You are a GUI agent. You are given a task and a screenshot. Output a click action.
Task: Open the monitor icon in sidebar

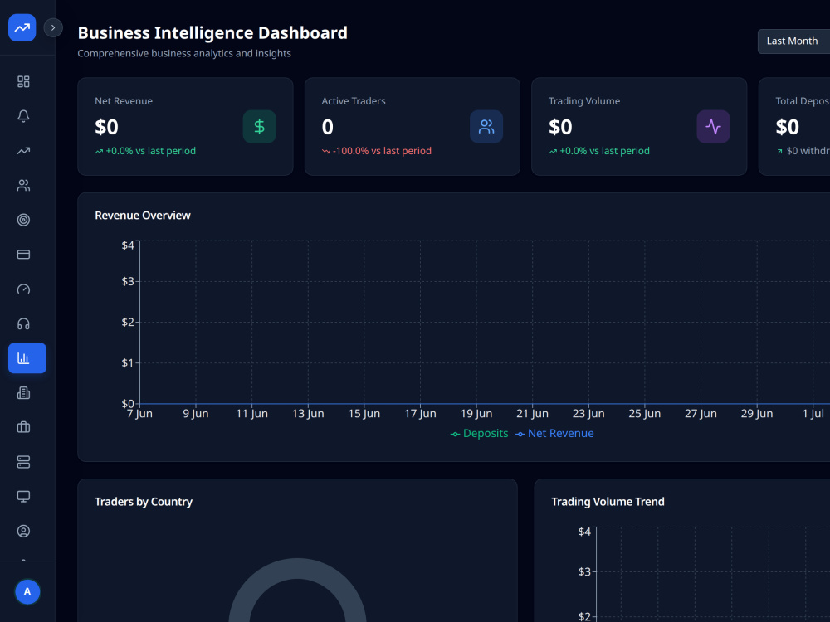coord(23,497)
